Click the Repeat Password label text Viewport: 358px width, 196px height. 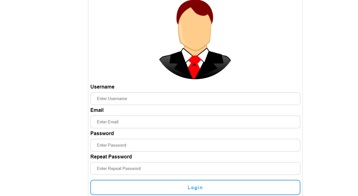(x=111, y=157)
